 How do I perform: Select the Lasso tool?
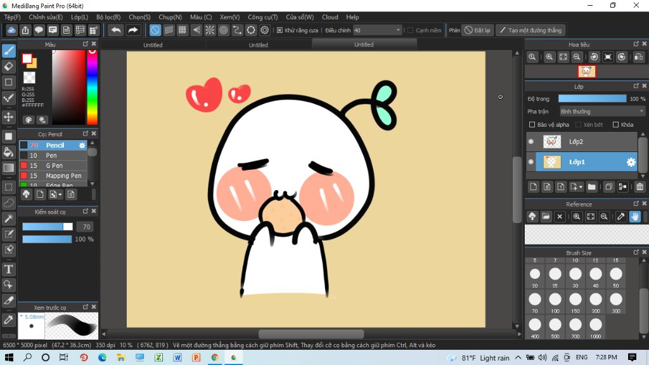[x=9, y=203]
